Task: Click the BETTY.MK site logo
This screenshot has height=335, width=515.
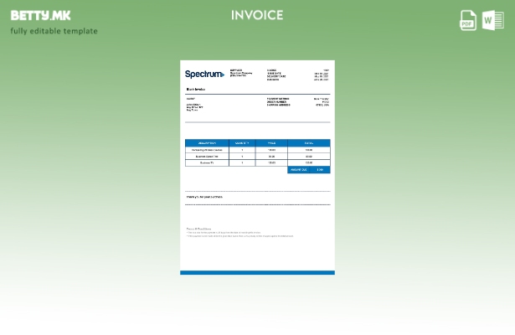Action: point(41,15)
